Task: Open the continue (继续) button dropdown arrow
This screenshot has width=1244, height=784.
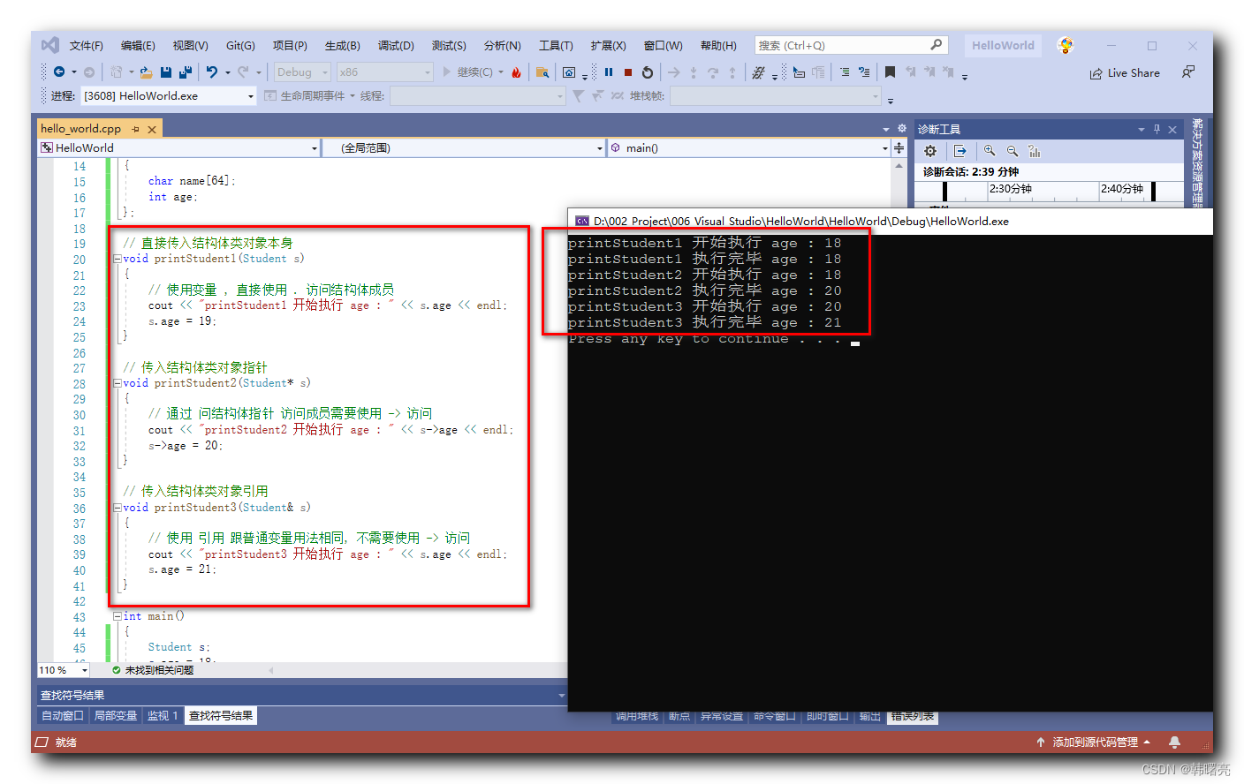Action: 501,72
